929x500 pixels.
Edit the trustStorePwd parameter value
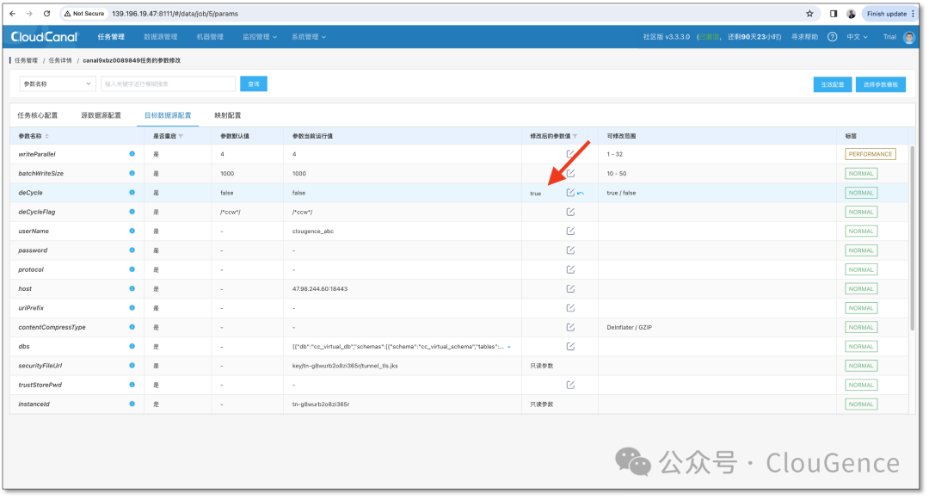pyautogui.click(x=570, y=385)
